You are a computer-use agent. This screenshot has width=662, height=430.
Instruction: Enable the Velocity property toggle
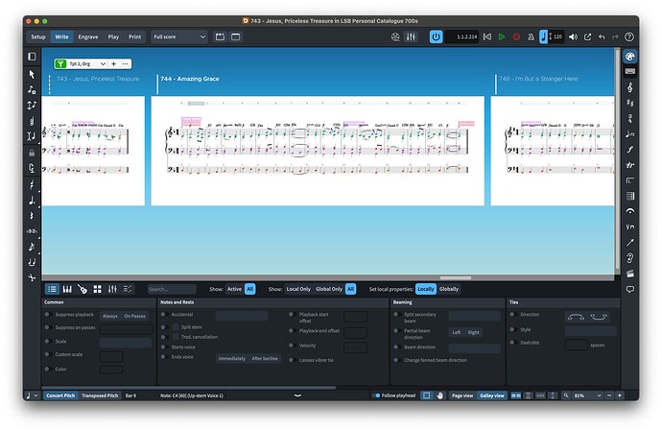click(292, 346)
